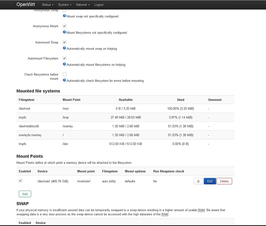
Task: Edit the /dev/sda1 mount point entry
Action: point(210,181)
